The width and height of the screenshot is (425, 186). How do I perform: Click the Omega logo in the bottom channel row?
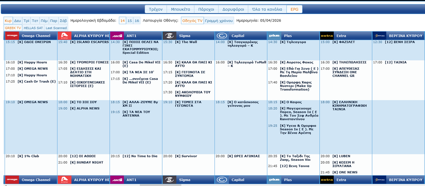coord(12,180)
